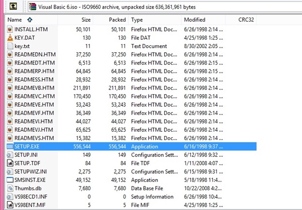The image size is (302, 210).
Task: Select the SETUPWIZ.INI file name
Action: pos(30,171)
